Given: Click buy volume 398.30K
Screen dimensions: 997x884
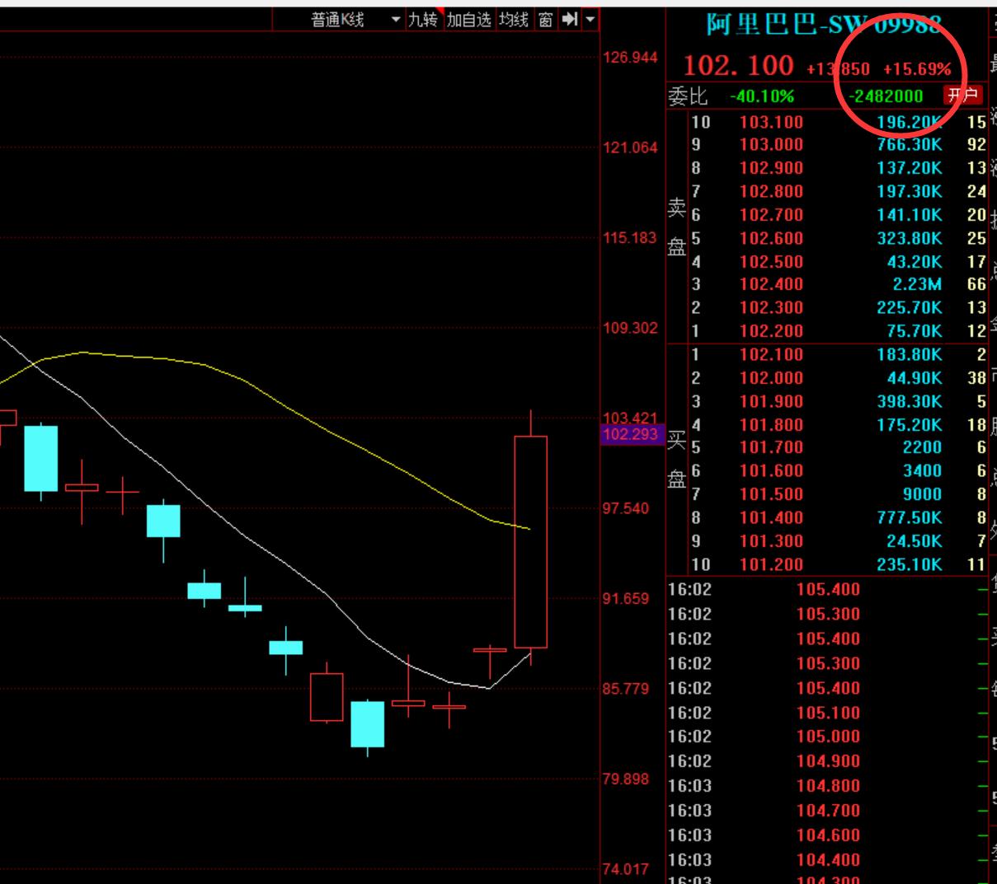Looking at the screenshot, I should [910, 401].
